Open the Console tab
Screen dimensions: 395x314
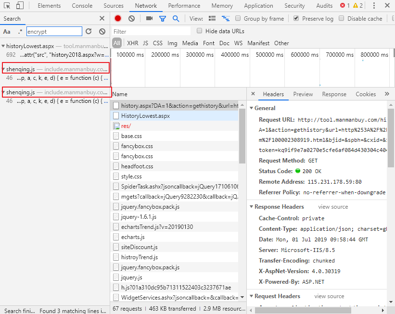click(x=82, y=6)
